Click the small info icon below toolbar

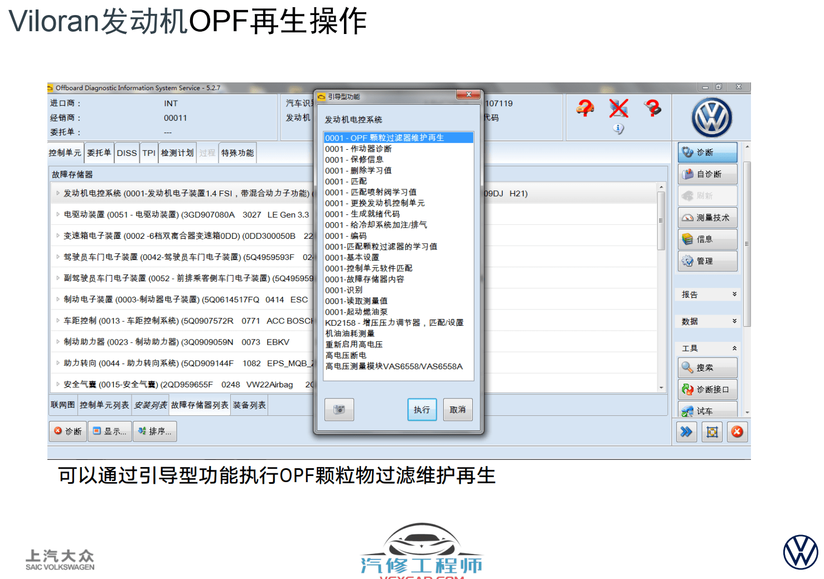[618, 129]
